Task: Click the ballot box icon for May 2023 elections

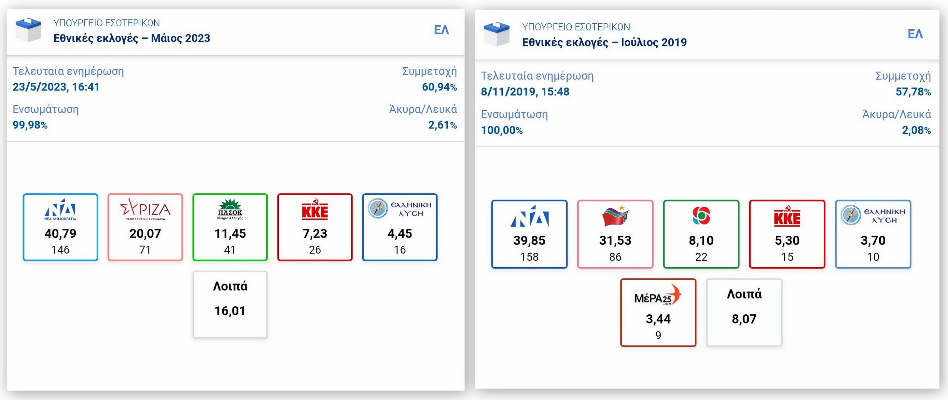Action: coord(28,30)
